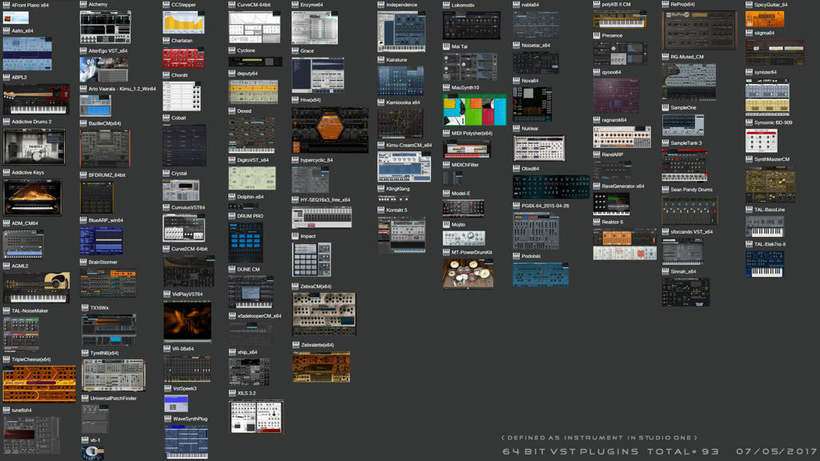Choose the Hive(x64) hexagon synth thumbnail
820x461 pixels.
click(330, 130)
